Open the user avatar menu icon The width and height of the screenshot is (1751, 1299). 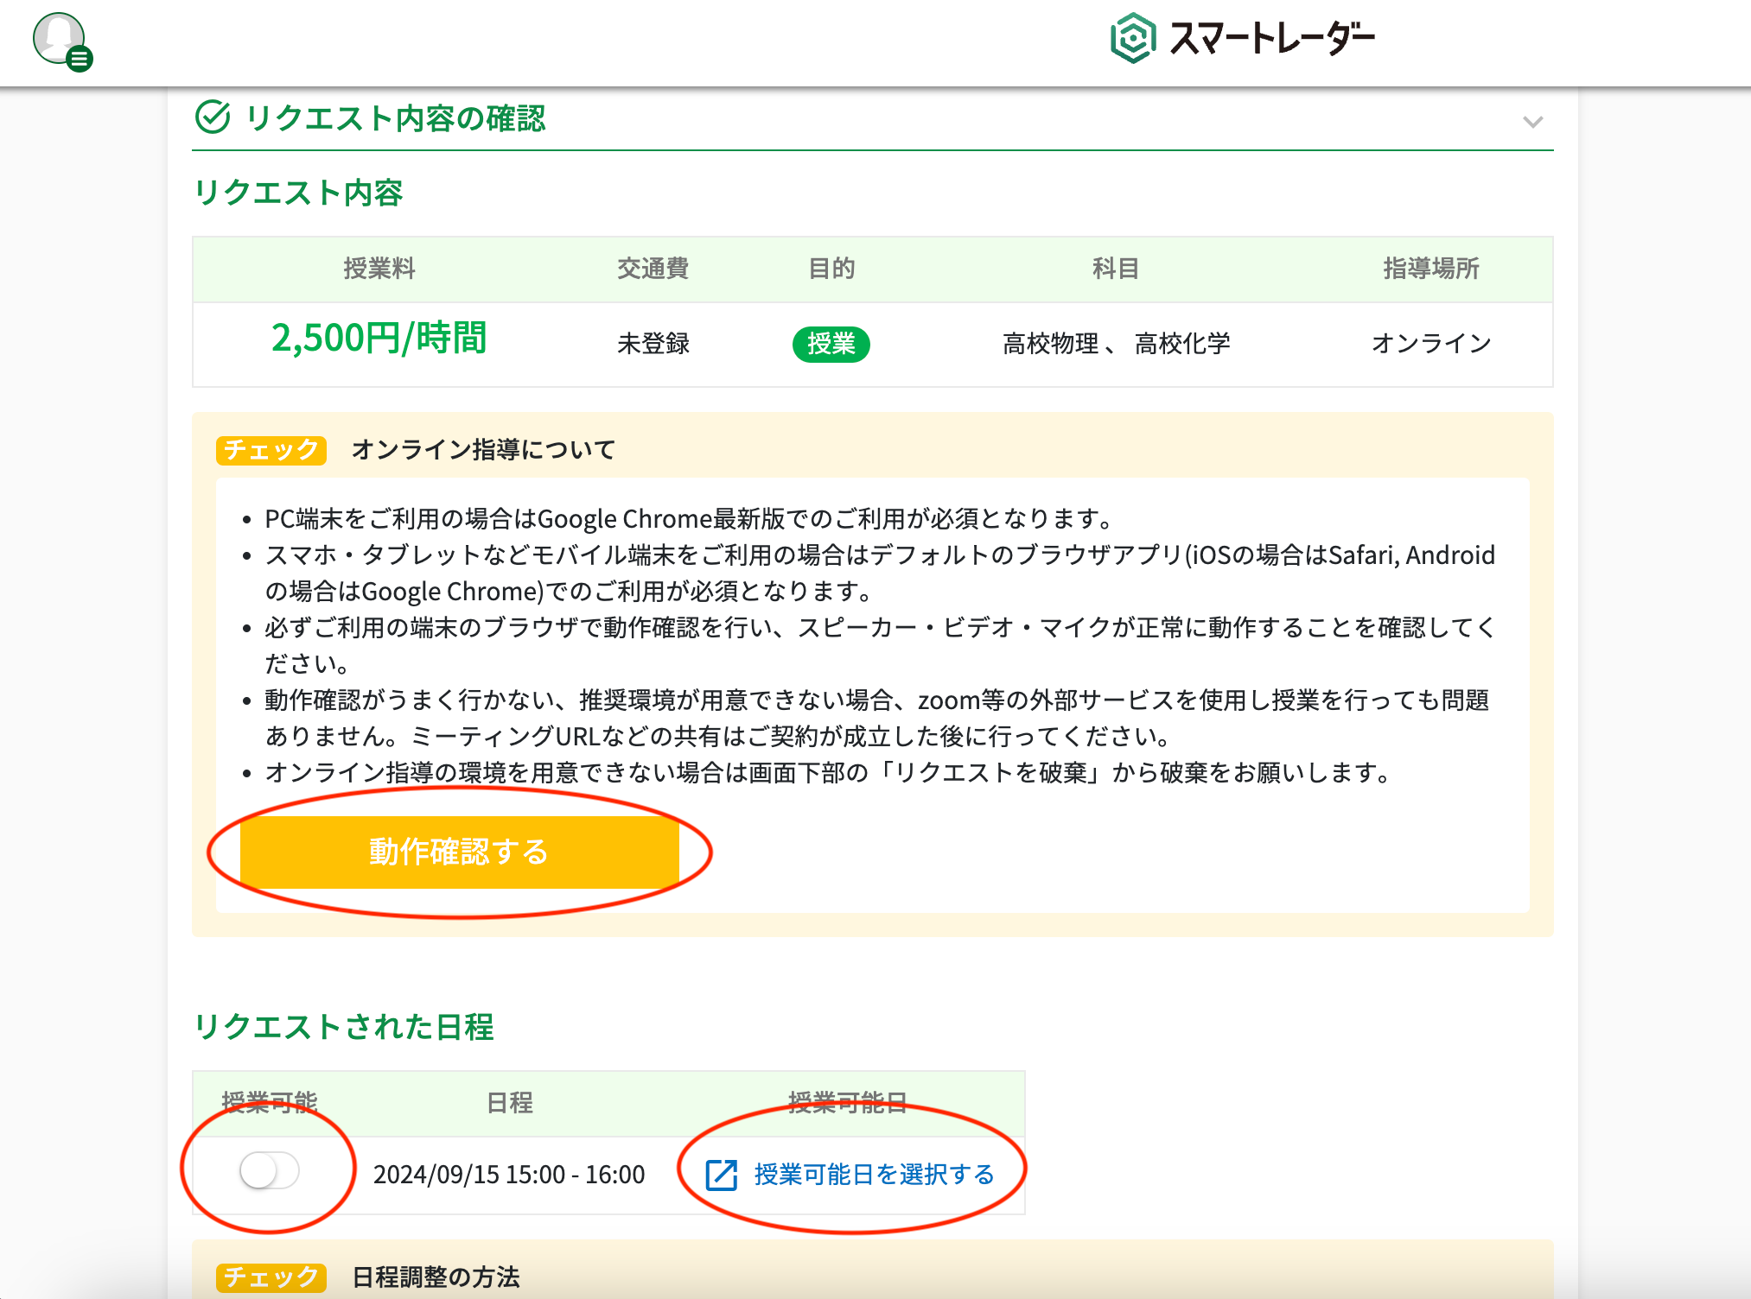[x=62, y=41]
